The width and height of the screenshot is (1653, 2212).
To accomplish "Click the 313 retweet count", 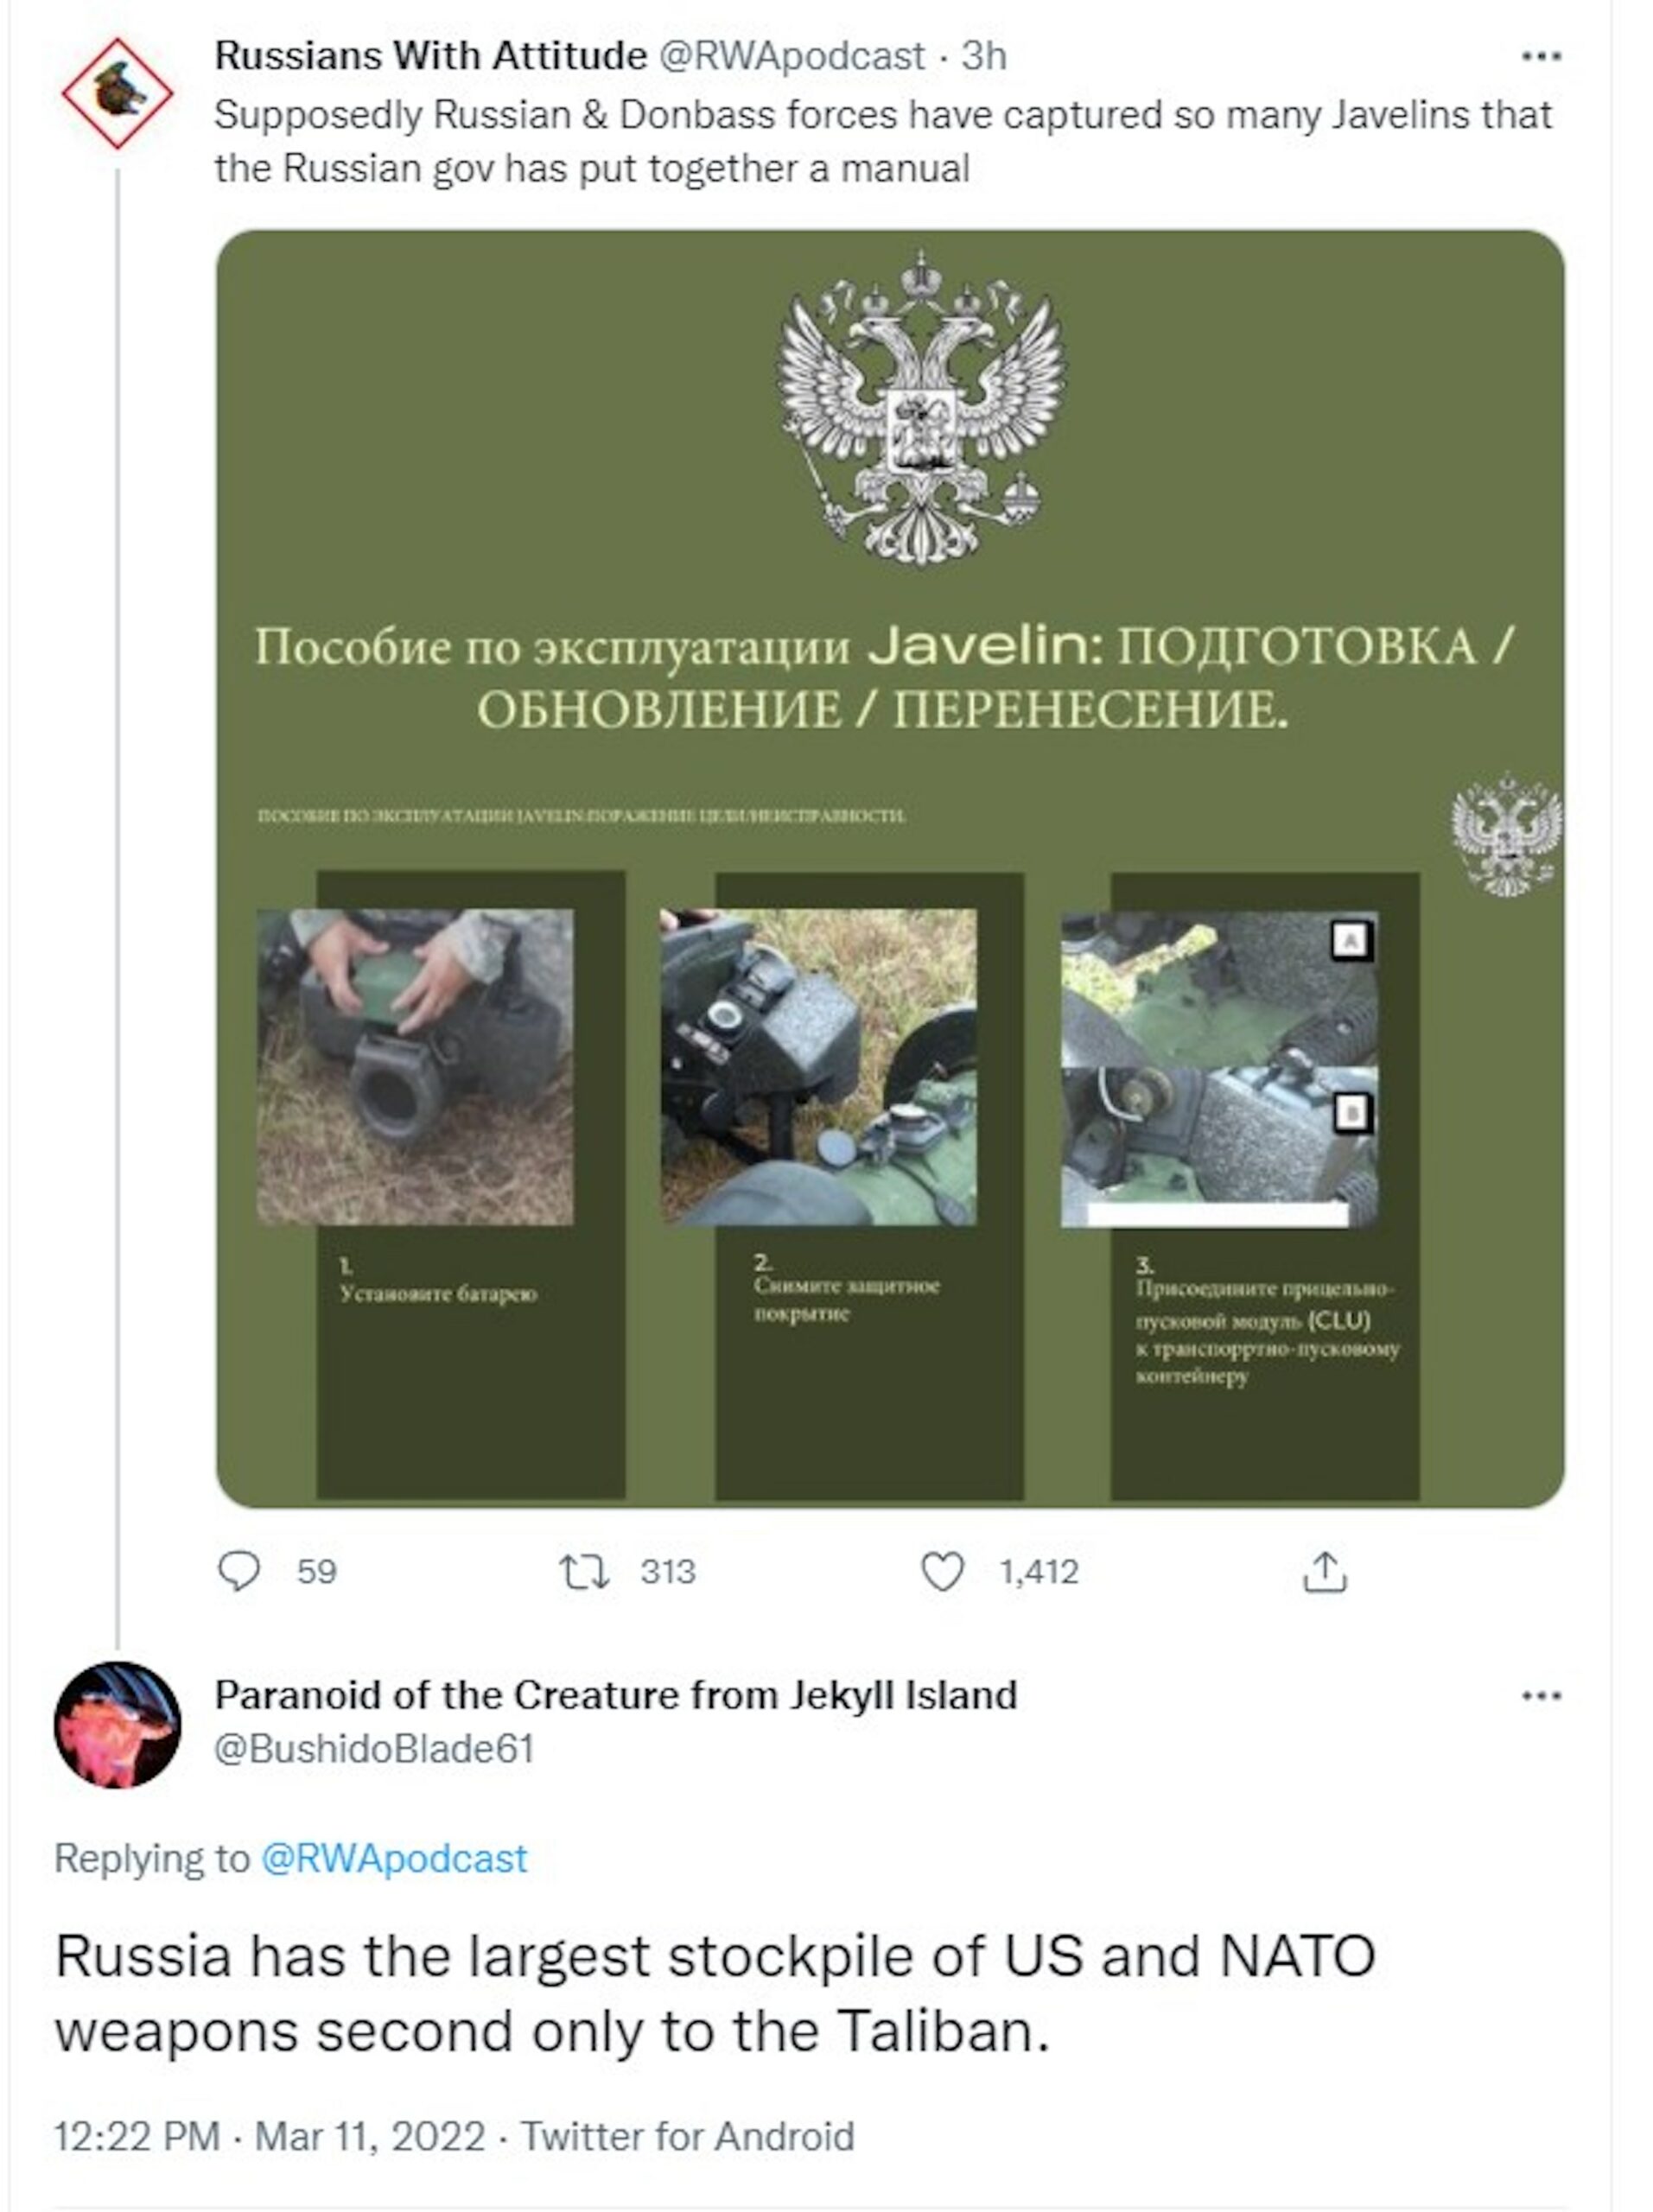I will (x=667, y=1572).
